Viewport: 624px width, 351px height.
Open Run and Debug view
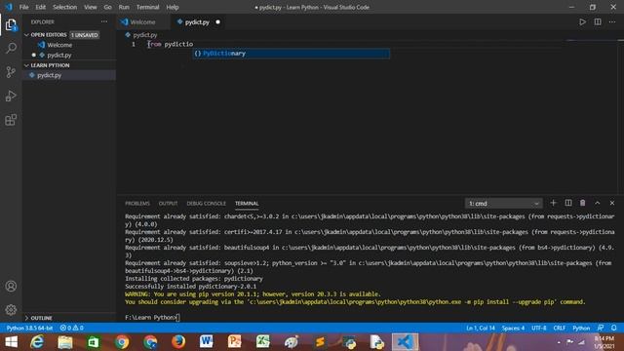click(11, 96)
